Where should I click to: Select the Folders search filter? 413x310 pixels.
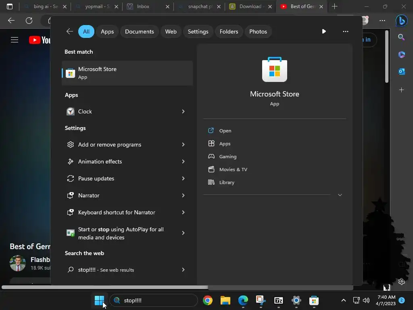pyautogui.click(x=229, y=31)
